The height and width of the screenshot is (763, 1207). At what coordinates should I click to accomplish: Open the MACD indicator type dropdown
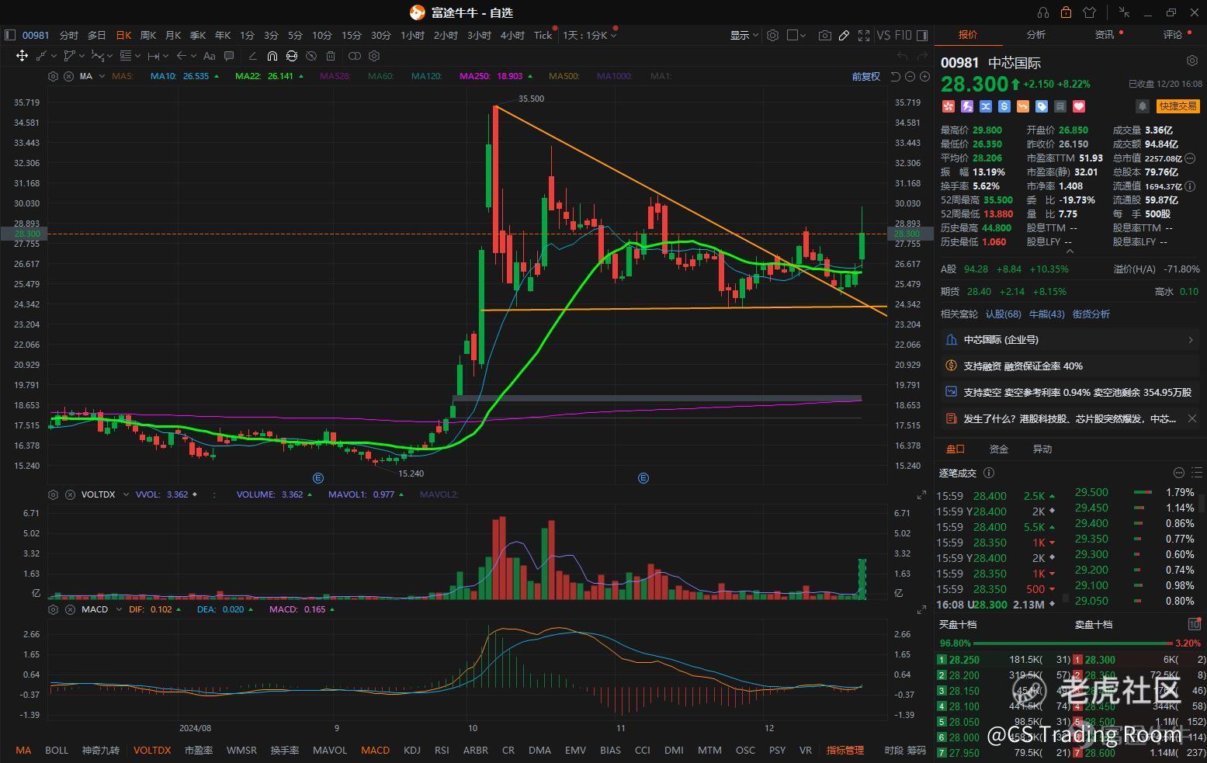coord(119,609)
